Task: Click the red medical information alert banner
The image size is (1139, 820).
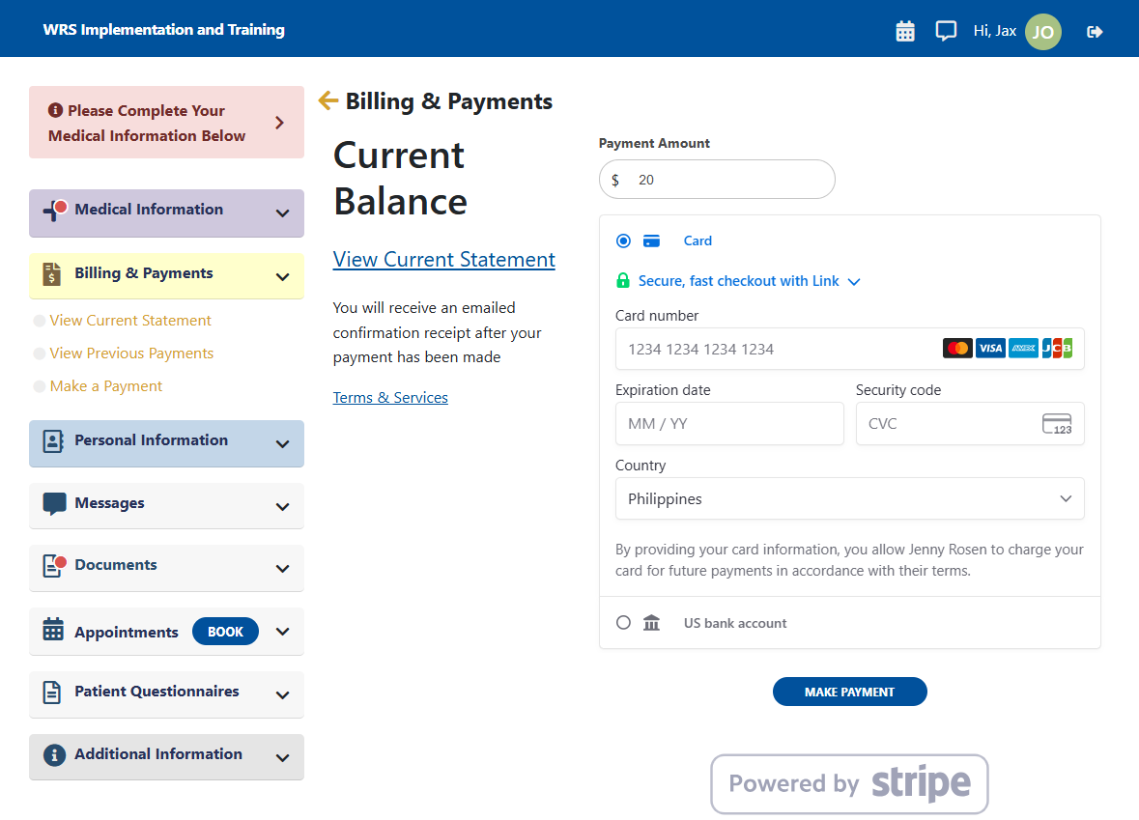Action: [166, 122]
